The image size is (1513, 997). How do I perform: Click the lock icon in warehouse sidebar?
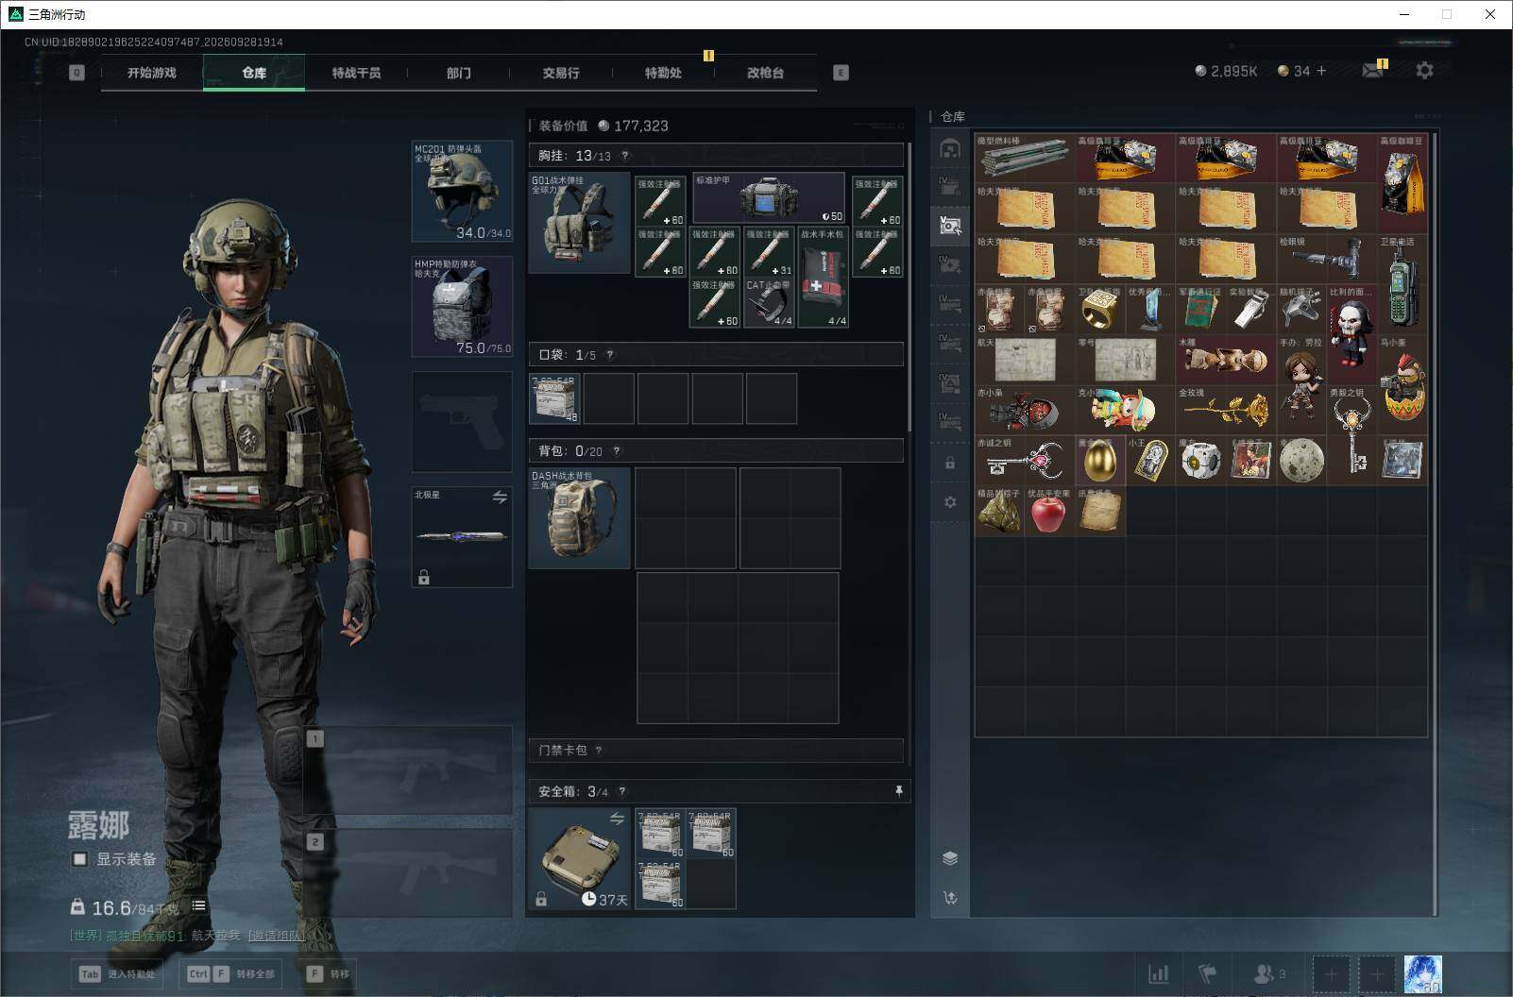pos(950,464)
